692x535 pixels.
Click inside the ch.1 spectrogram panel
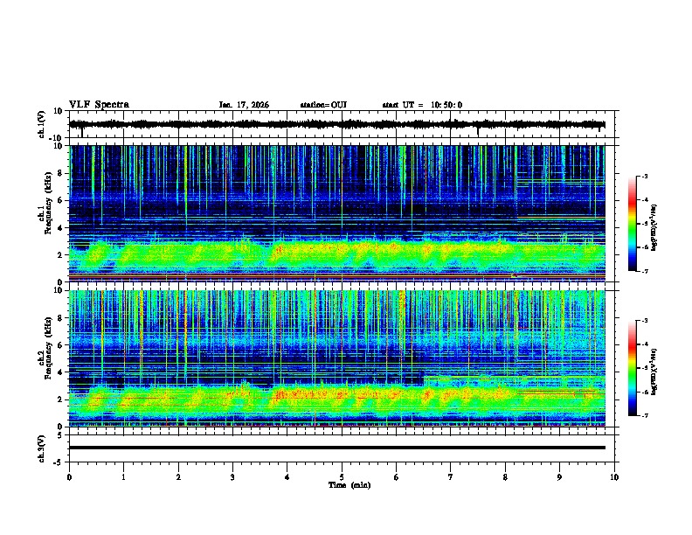[342, 213]
